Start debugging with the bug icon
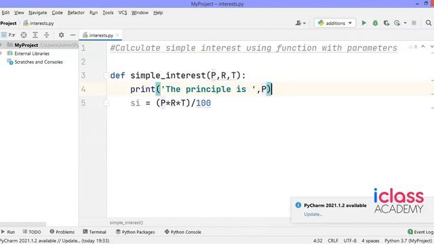 [x=375, y=23]
